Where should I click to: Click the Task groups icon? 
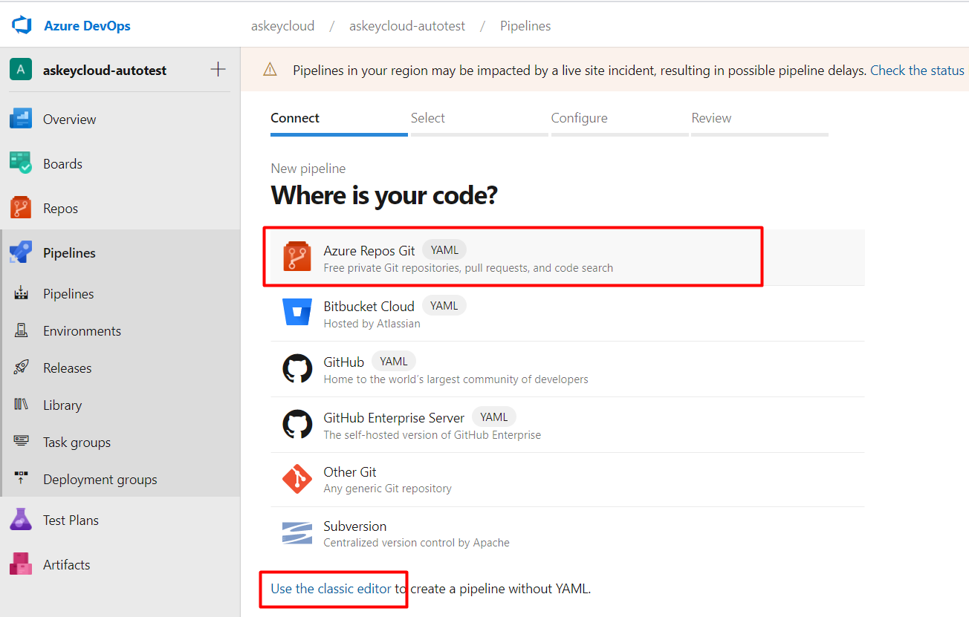coord(21,442)
